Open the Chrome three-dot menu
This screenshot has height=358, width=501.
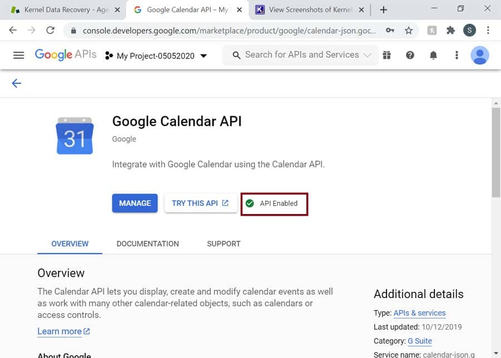[x=488, y=31]
